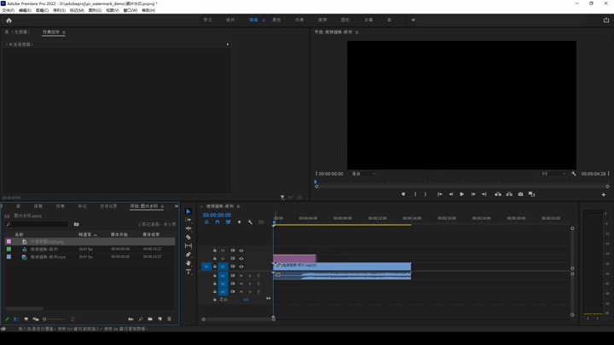This screenshot has height=345, width=614.
Task: Select the 地球旋转-听川.mp4 item in Project panel
Action: 49,256
